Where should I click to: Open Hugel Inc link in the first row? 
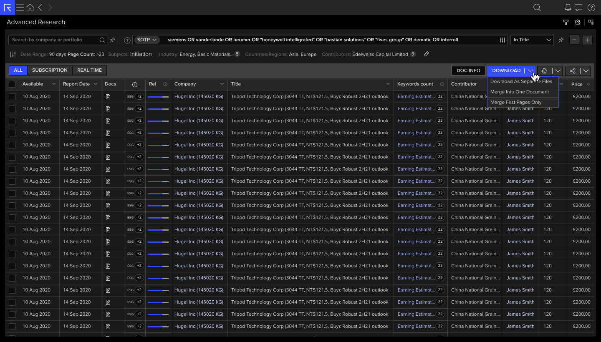click(x=199, y=97)
